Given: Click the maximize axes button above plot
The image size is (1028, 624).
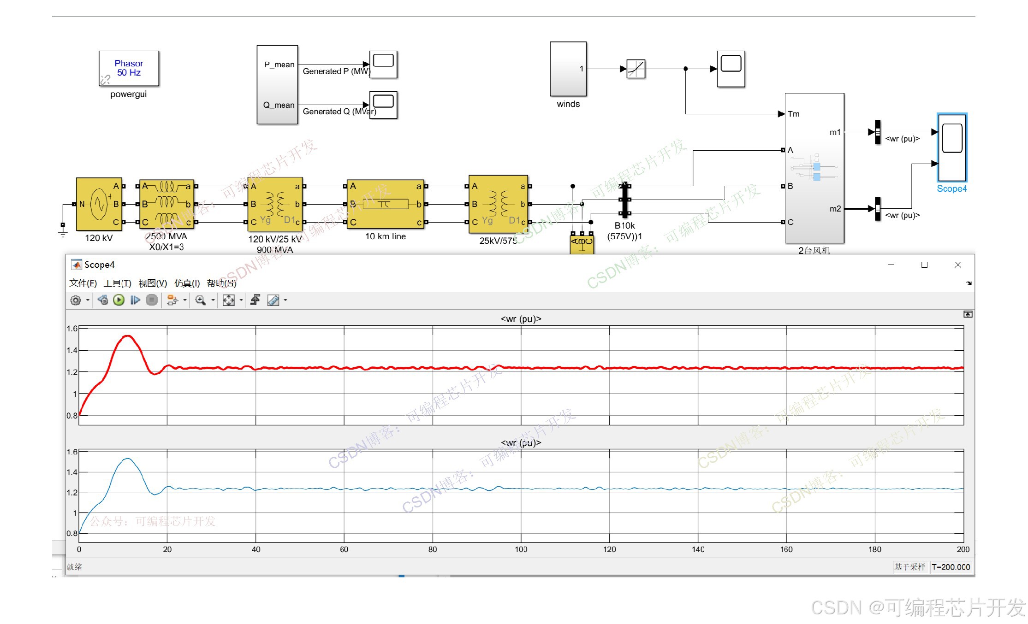Looking at the screenshot, I should pyautogui.click(x=968, y=314).
